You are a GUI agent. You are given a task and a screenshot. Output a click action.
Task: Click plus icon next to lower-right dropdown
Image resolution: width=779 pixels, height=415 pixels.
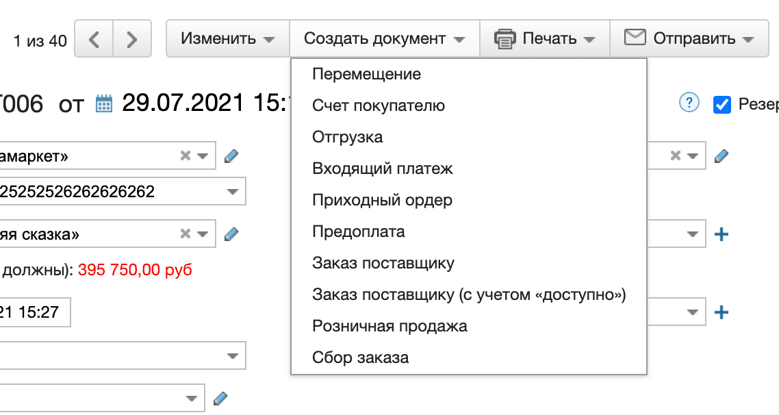click(x=722, y=312)
